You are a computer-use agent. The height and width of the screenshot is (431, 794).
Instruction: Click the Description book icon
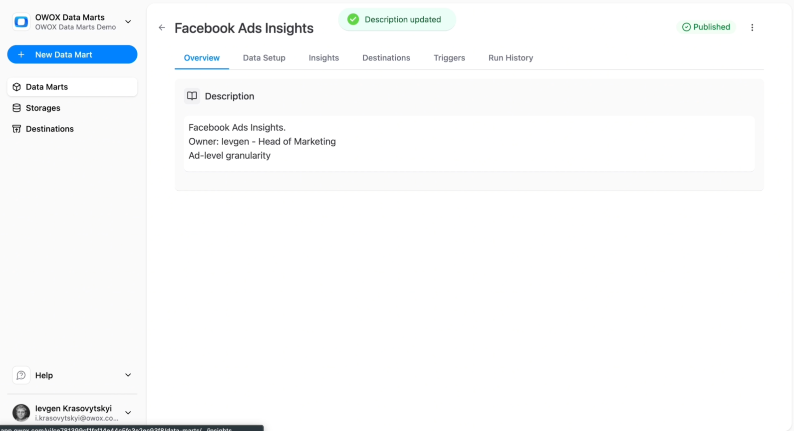tap(192, 96)
